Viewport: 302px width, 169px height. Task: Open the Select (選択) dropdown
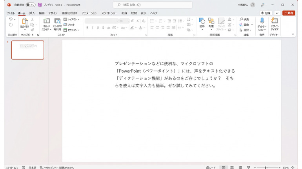pos(246,30)
